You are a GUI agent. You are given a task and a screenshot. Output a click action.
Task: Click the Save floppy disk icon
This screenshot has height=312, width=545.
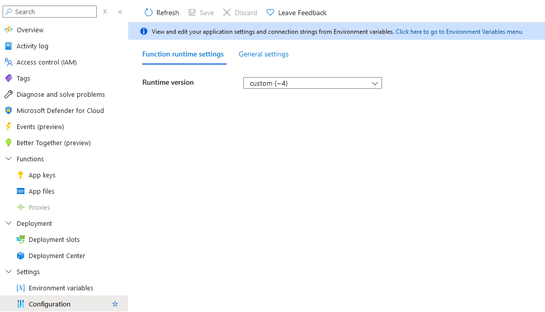pos(192,13)
